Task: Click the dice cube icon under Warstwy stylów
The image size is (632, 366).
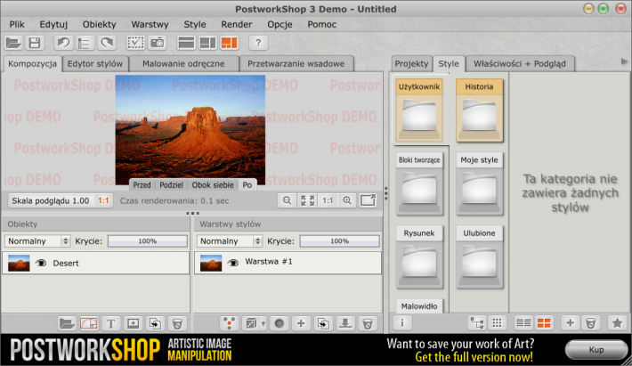Action: point(251,323)
